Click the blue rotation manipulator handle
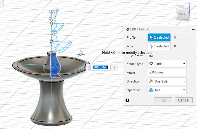This screenshot has height=129, width=197. (81, 54)
